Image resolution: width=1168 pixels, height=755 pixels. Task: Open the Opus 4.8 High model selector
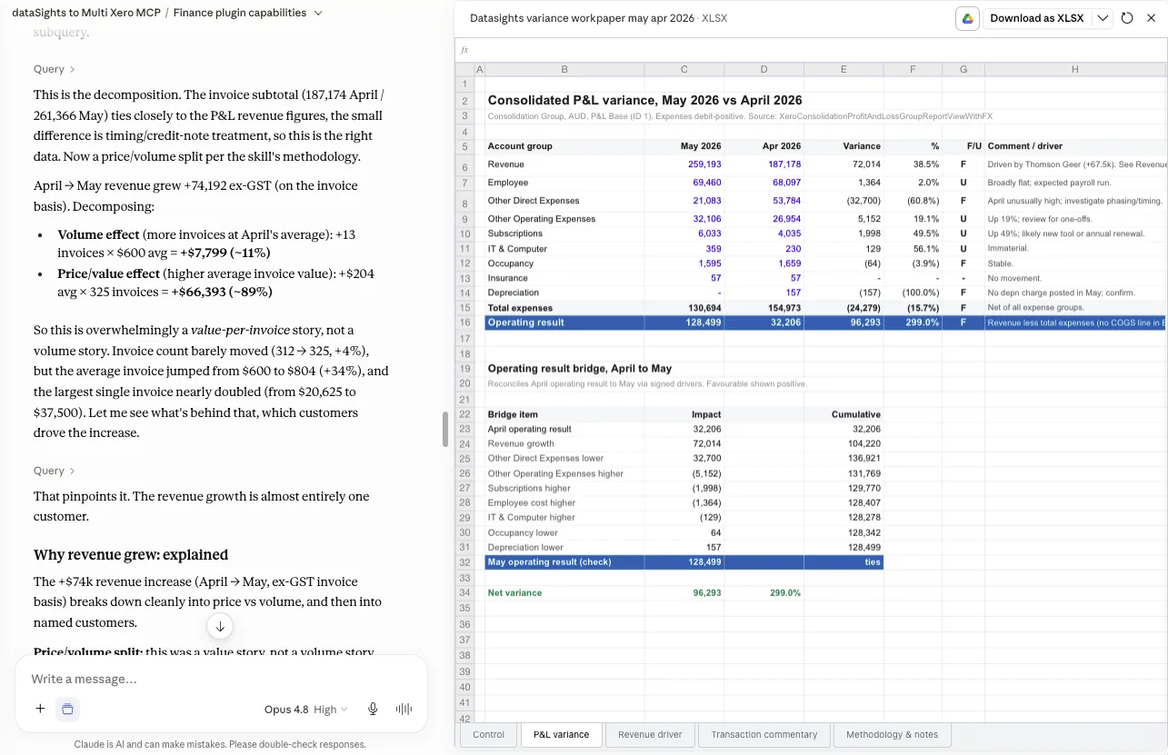tap(306, 710)
